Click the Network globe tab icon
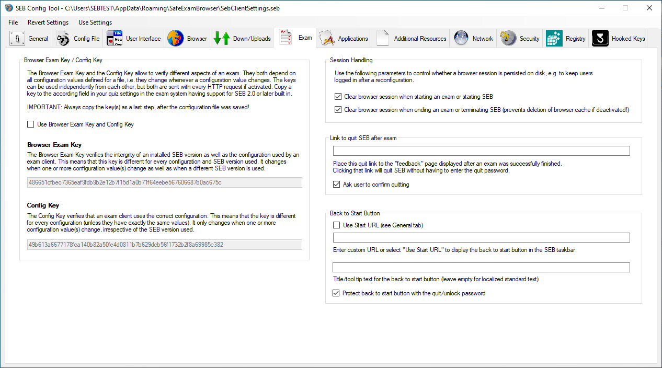The height and width of the screenshot is (368, 662). (461, 39)
